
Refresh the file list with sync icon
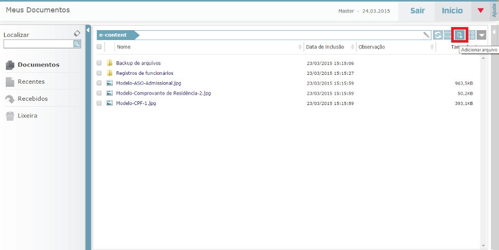pos(438,35)
